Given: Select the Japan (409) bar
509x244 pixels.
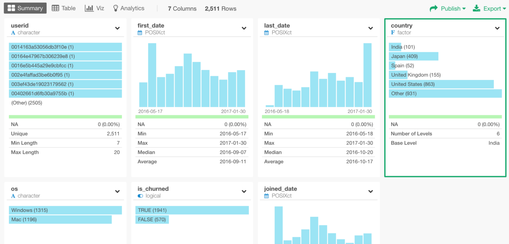Looking at the screenshot, I should click(x=414, y=56).
